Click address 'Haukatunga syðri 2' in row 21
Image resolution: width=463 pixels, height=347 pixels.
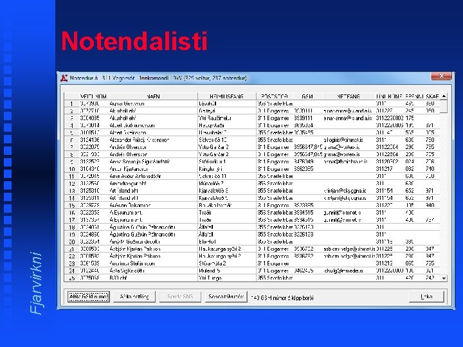(220, 249)
